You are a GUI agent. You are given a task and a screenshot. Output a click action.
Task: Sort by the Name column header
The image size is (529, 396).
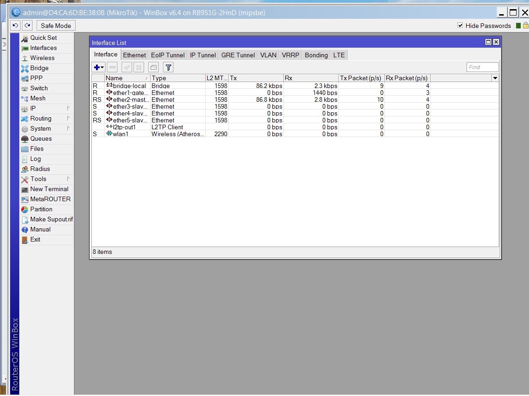click(x=127, y=78)
